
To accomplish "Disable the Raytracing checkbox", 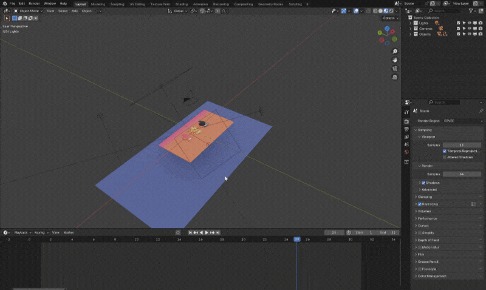I will 420,204.
